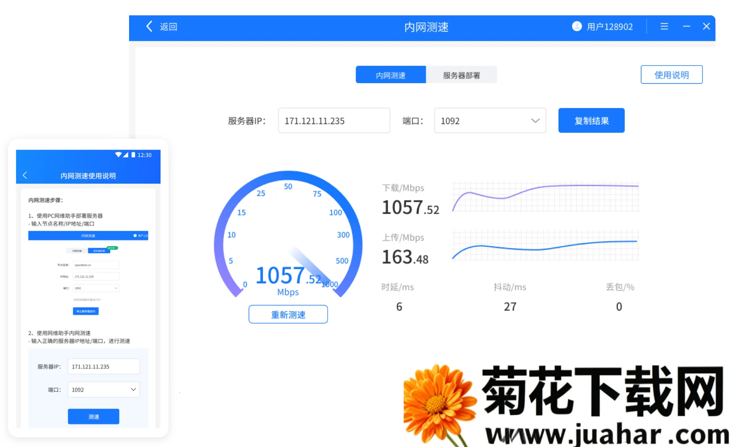This screenshot has height=447, width=734.
Task: Click the 复制结果 copy result button
Action: click(591, 120)
